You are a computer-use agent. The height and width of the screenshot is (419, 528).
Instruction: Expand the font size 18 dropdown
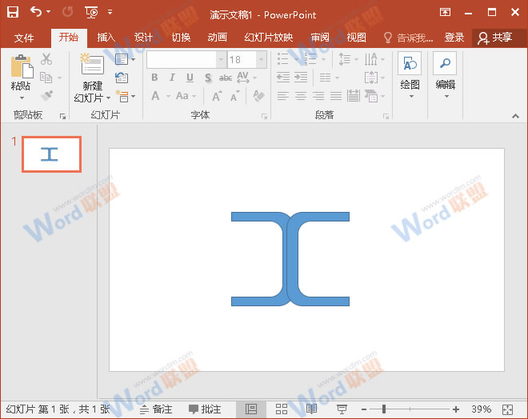261,60
